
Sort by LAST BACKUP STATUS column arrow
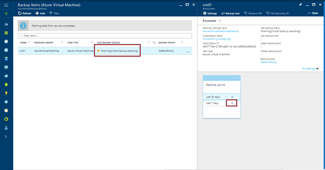(149, 42)
